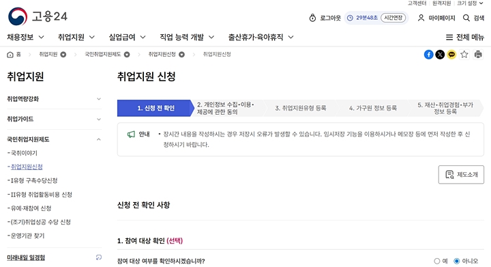Image resolution: width=491 pixels, height=267 pixels.
Task: Select the 아니오 radio button
Action: pyautogui.click(x=456, y=261)
